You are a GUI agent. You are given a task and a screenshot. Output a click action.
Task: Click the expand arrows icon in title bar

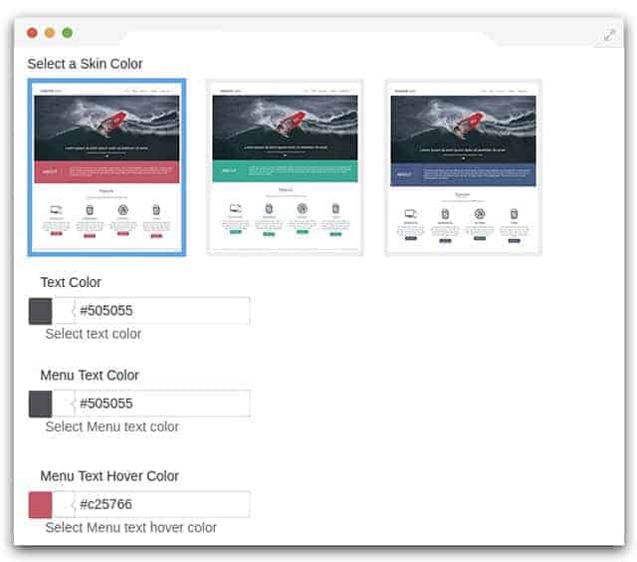click(609, 36)
